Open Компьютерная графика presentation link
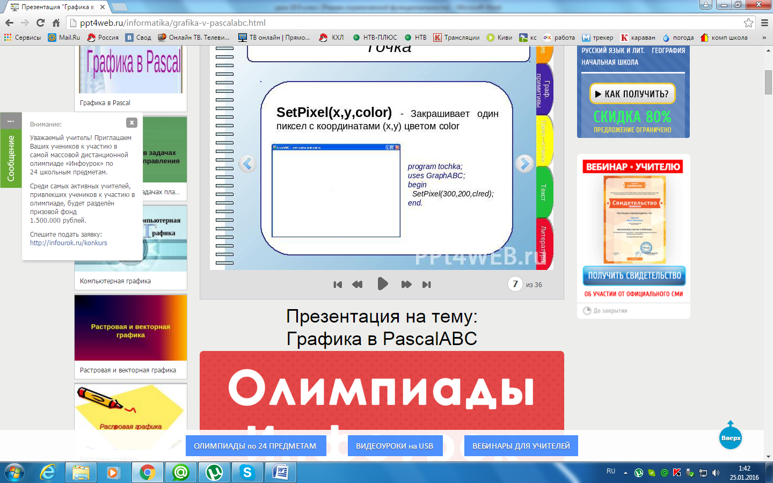This screenshot has height=483, width=773. click(115, 281)
